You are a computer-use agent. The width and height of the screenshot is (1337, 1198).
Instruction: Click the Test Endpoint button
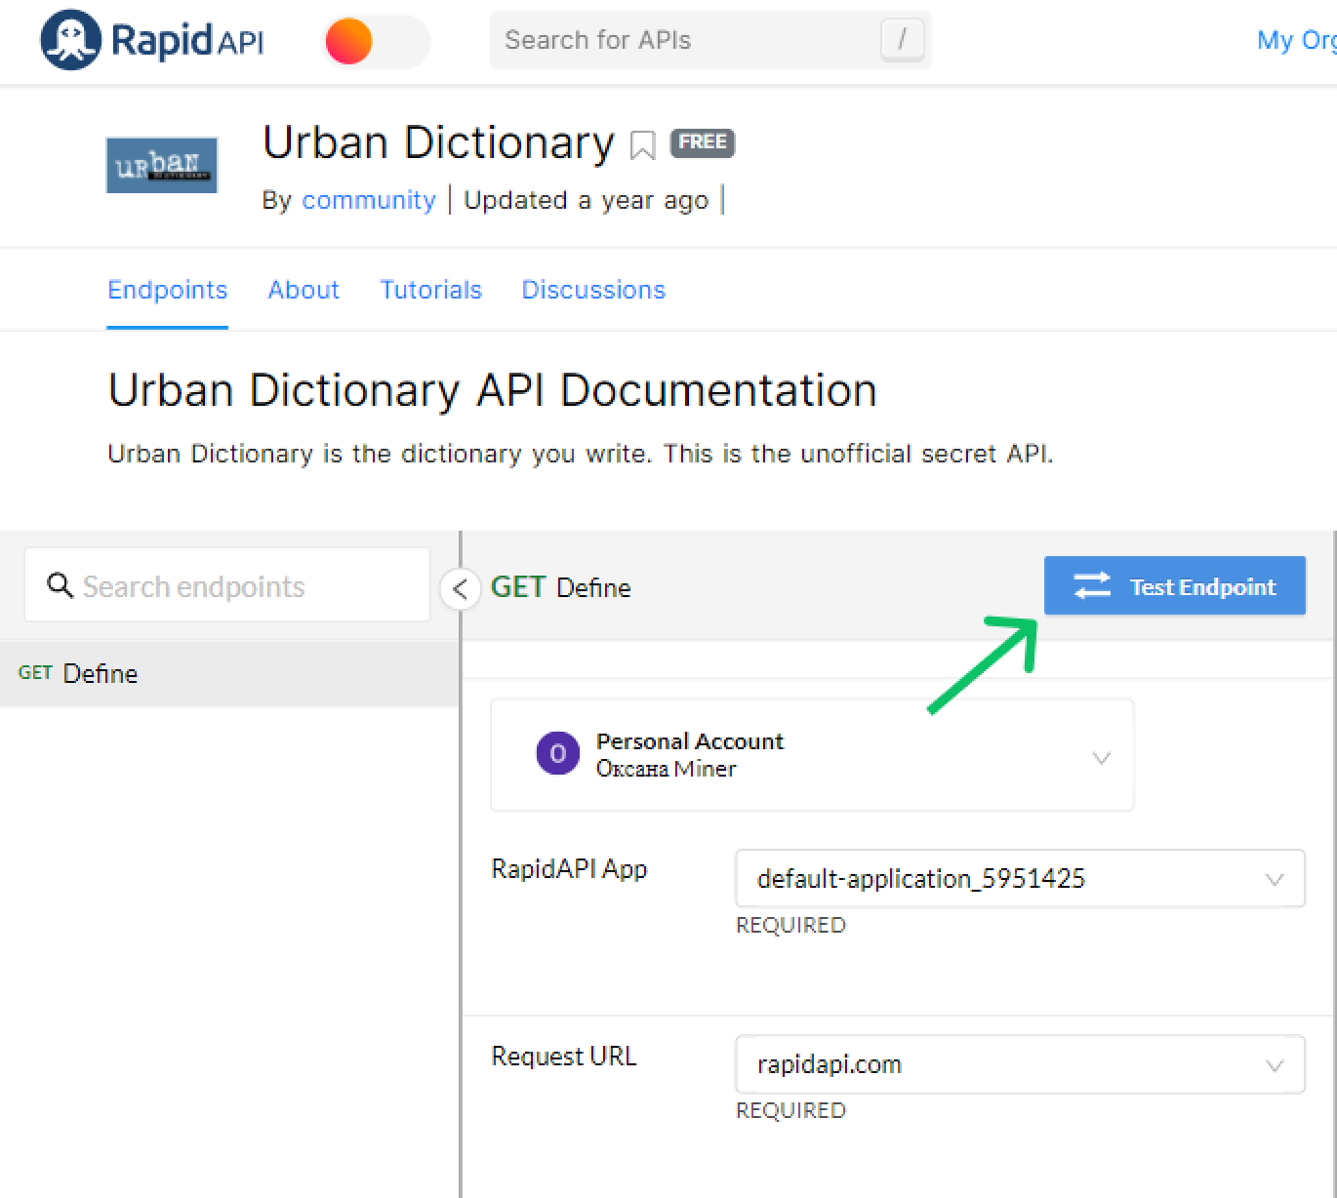[x=1175, y=585]
